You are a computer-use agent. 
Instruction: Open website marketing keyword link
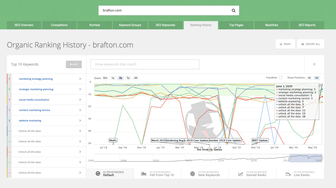click(x=30, y=120)
